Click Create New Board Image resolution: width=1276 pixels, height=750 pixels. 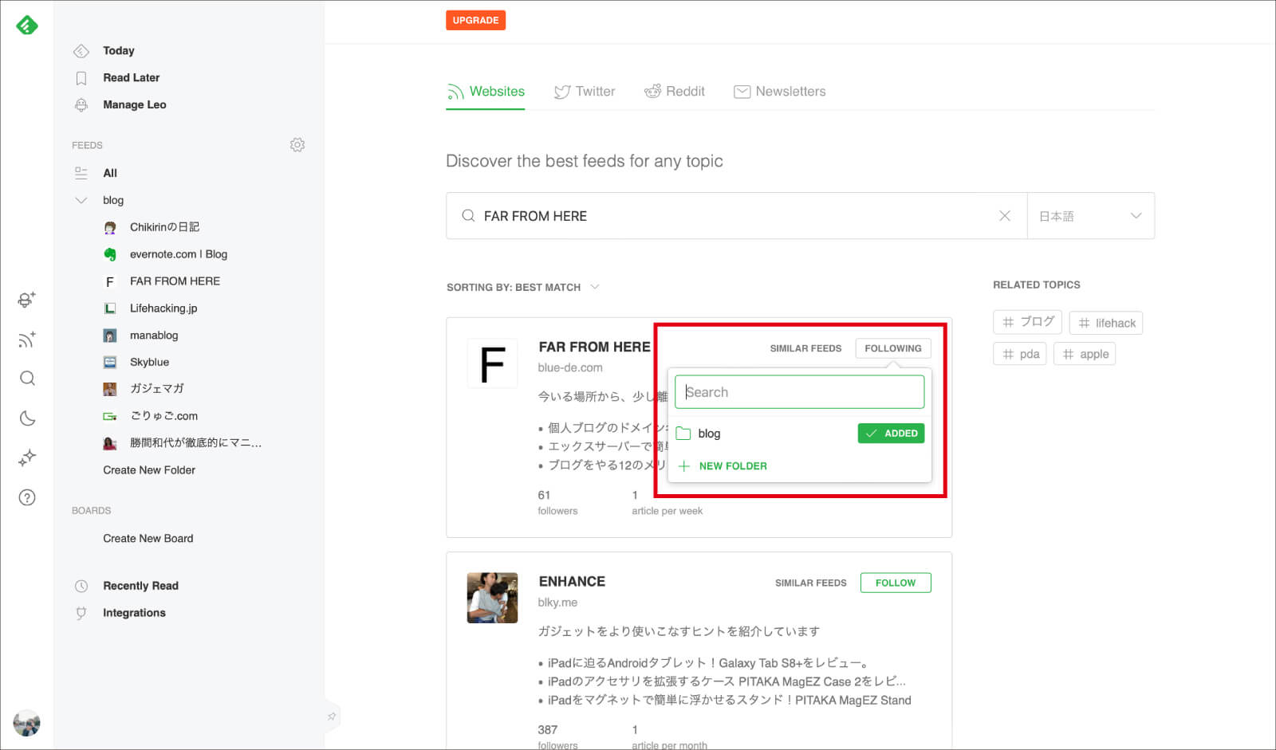pos(148,539)
